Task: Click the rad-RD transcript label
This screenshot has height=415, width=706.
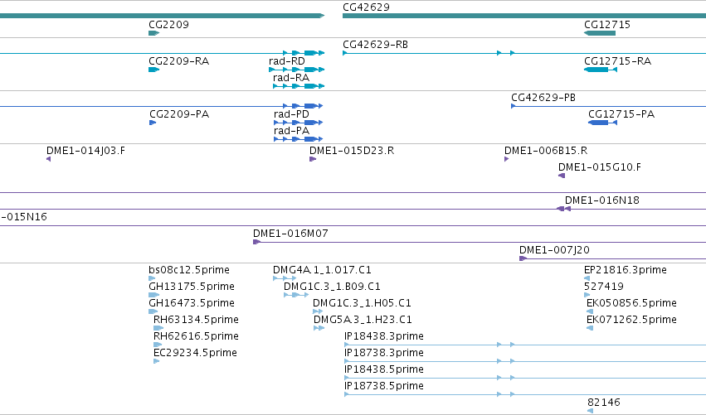Action: [x=287, y=61]
